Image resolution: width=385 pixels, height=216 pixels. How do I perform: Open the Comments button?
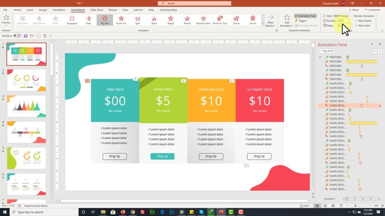[372, 10]
